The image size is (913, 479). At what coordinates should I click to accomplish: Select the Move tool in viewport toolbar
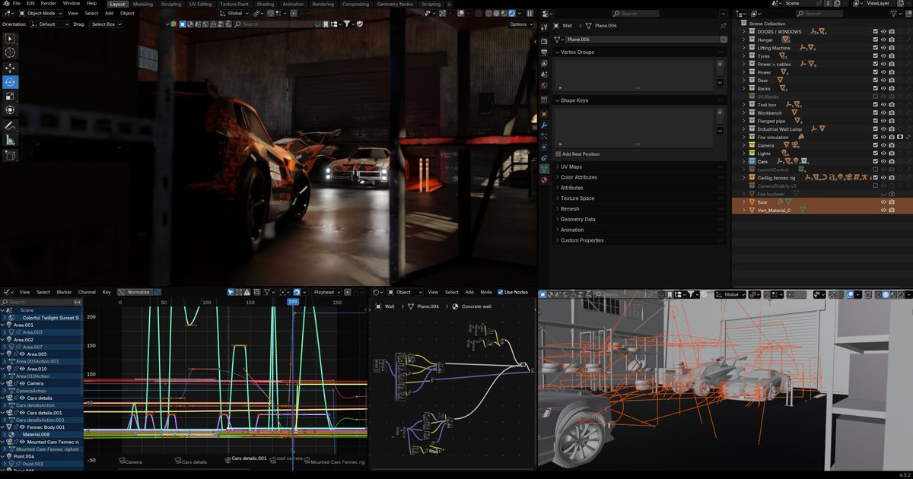(x=10, y=68)
